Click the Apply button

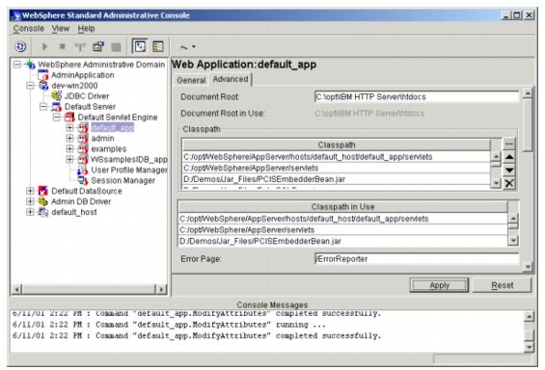pos(439,285)
